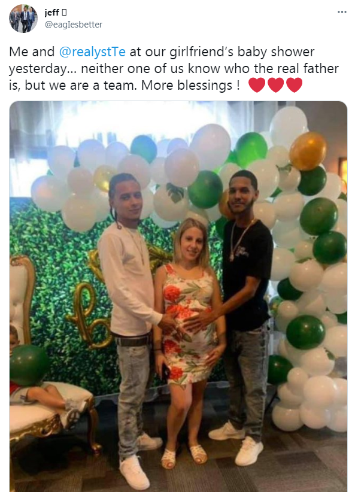Click the emoji symbol after jeff's name

click(x=64, y=12)
